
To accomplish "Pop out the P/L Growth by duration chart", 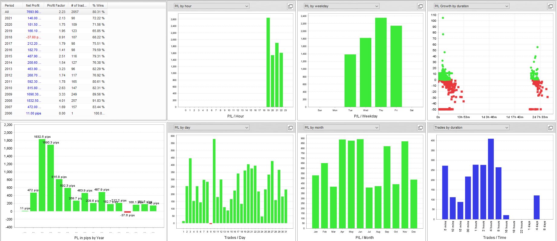I will (550, 6).
